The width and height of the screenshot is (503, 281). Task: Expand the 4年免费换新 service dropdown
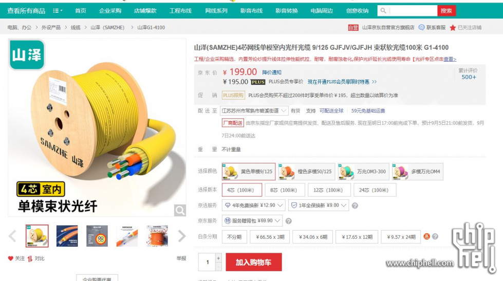(253, 205)
